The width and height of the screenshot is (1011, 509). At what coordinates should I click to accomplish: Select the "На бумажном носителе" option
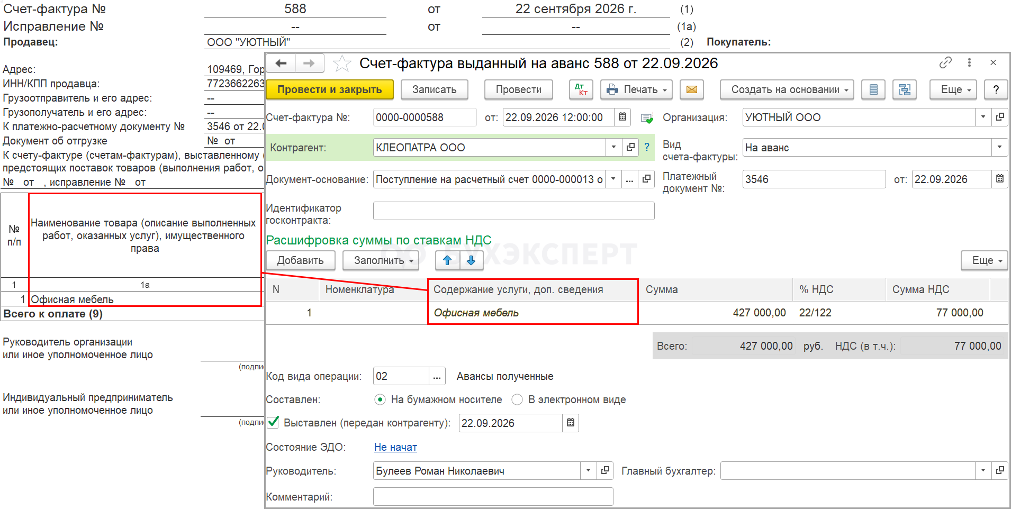(380, 399)
